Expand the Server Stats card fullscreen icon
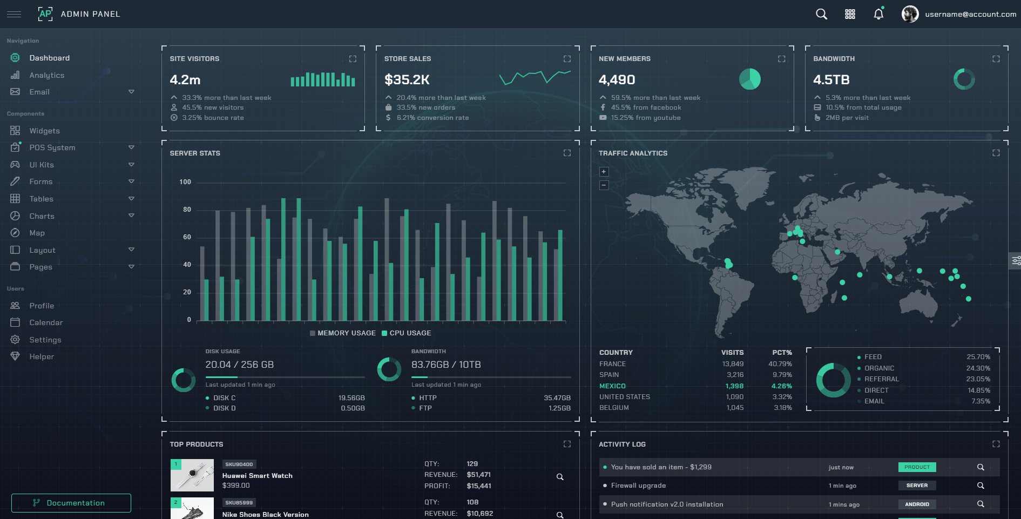Viewport: 1021px width, 519px height. 567,153
